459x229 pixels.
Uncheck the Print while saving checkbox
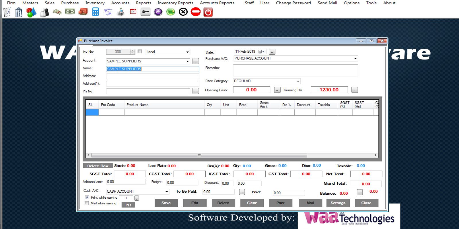(87, 198)
